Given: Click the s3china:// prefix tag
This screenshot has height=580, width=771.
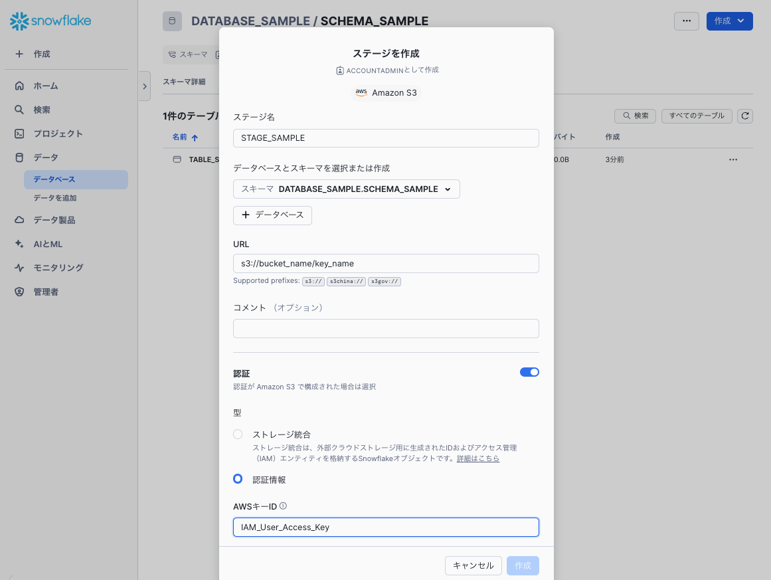Looking at the screenshot, I should click(346, 282).
